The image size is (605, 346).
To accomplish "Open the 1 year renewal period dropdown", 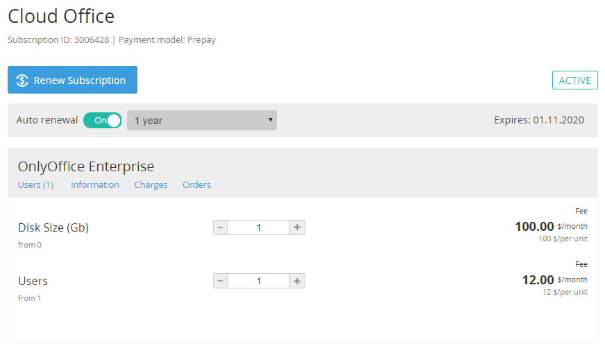I will [x=201, y=121].
